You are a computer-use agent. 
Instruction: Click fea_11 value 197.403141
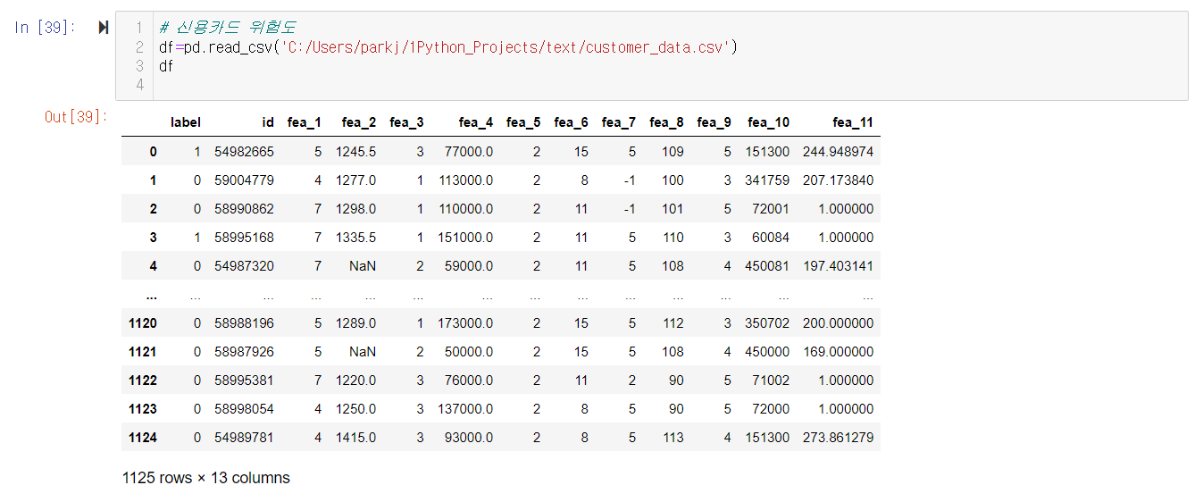[x=838, y=266]
